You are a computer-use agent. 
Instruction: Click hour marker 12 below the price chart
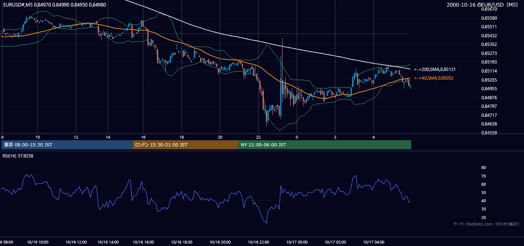point(76,137)
